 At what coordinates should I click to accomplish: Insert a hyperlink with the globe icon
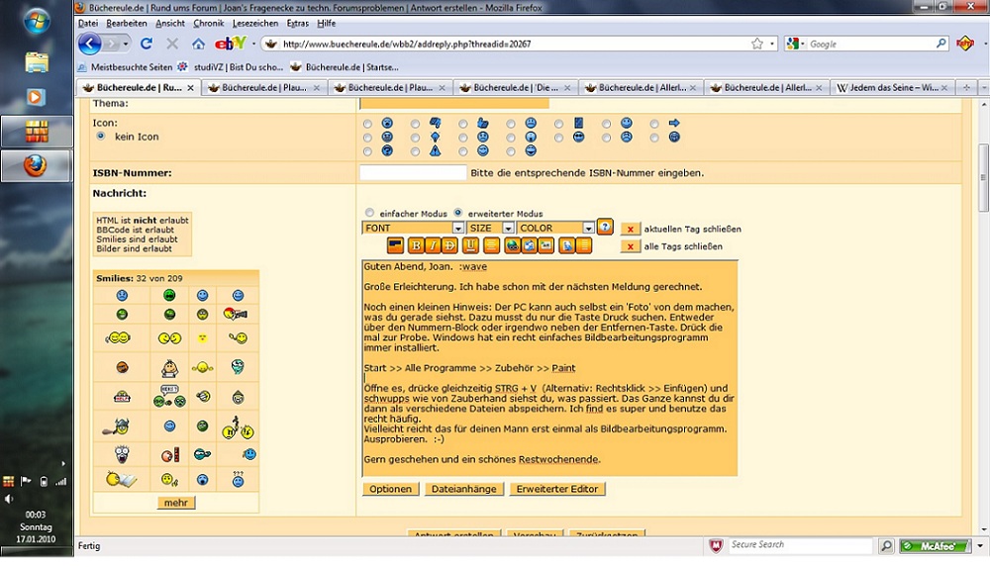pyautogui.click(x=512, y=245)
